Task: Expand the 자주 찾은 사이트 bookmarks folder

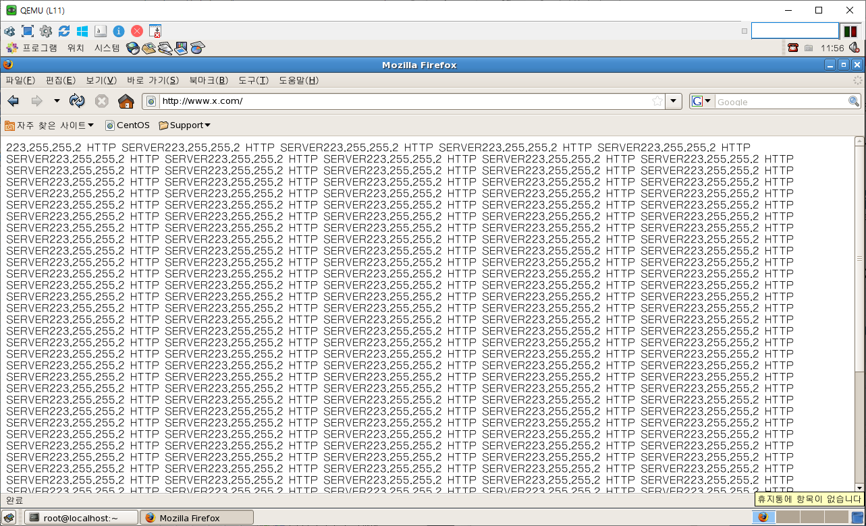Action: (49, 125)
